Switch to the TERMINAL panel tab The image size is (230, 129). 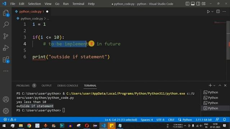tap(90, 86)
